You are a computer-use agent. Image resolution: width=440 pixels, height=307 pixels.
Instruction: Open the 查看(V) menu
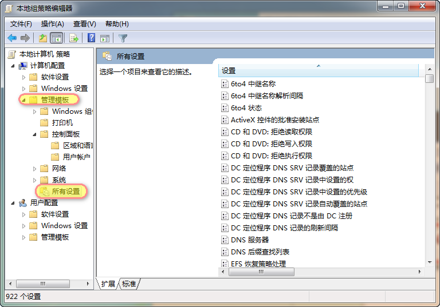pos(84,24)
